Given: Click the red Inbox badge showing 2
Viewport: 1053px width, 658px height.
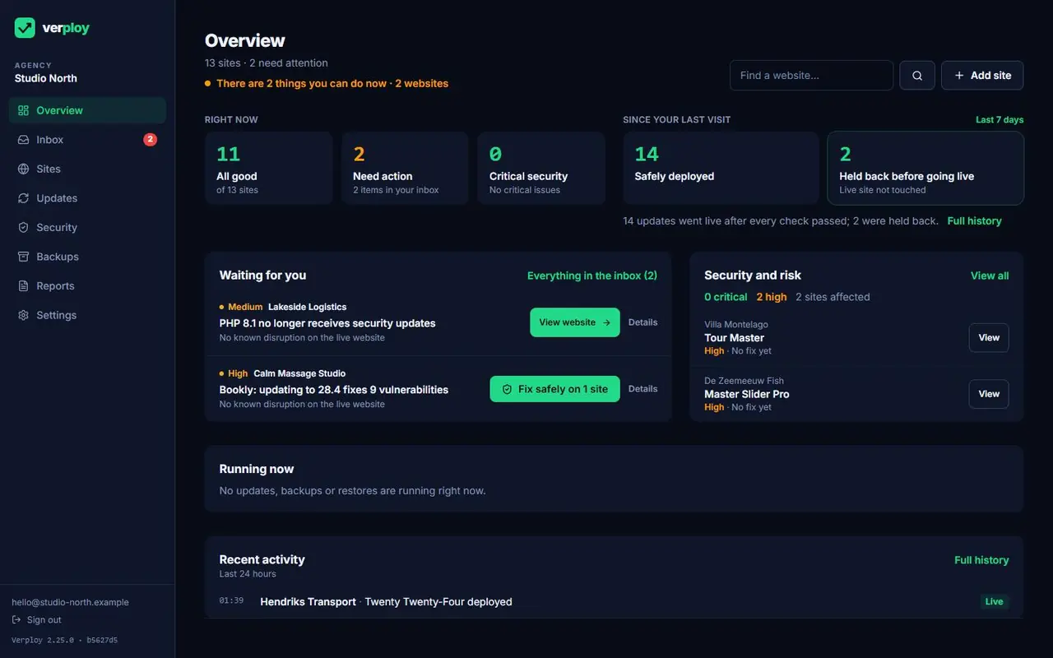Looking at the screenshot, I should click(150, 140).
